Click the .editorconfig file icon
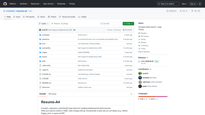Viewport: 205px width, 115px height. tap(40, 65)
